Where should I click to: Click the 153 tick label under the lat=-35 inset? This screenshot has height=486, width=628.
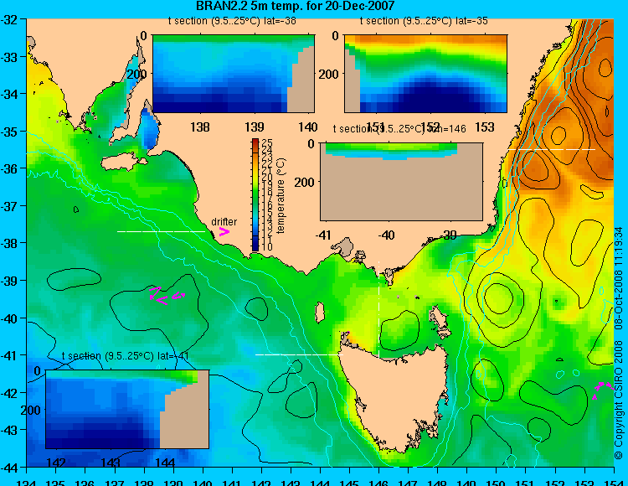click(485, 127)
